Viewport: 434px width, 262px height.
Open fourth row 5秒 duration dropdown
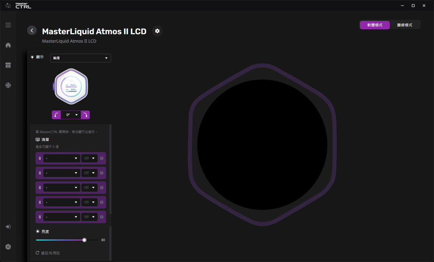click(x=89, y=202)
